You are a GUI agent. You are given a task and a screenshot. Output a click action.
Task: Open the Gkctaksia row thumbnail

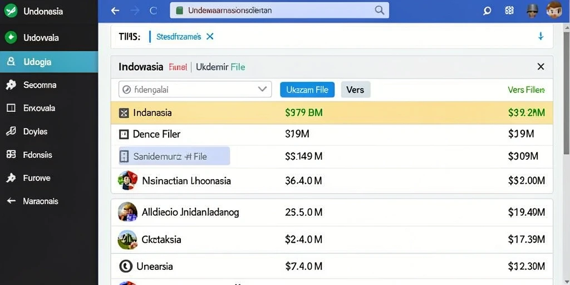coord(127,239)
